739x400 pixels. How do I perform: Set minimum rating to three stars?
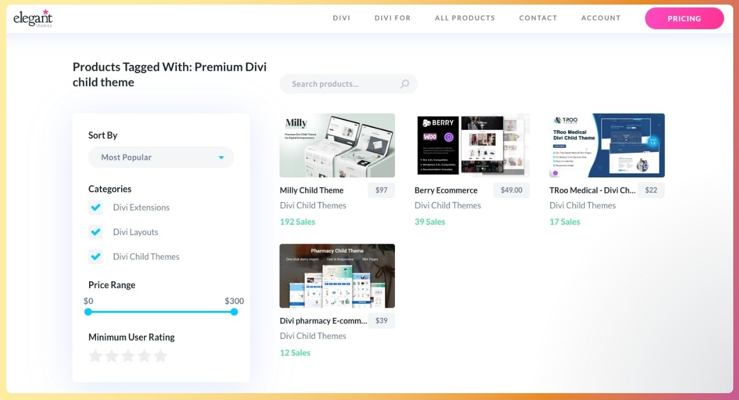[x=128, y=356]
